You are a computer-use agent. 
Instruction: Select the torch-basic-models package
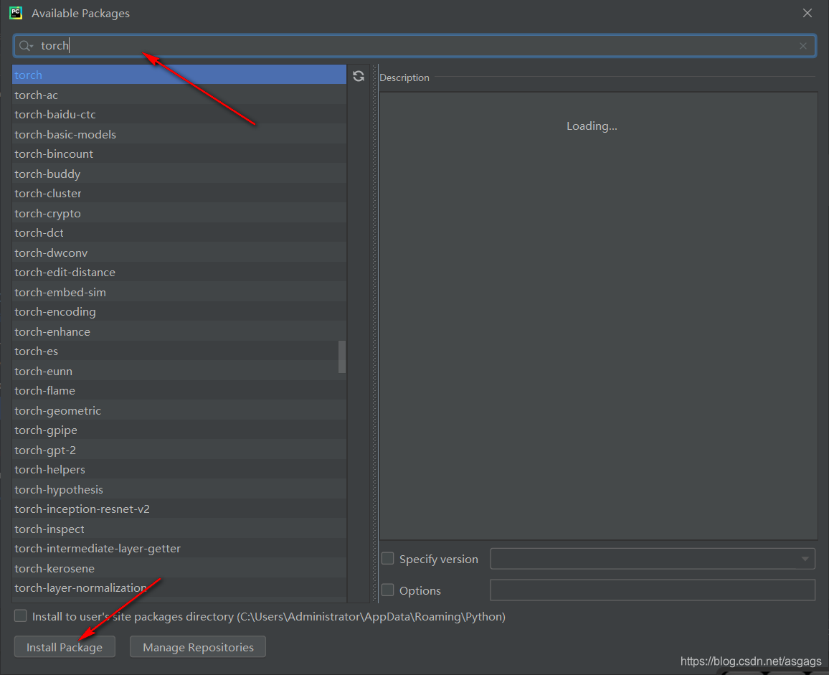tap(179, 134)
